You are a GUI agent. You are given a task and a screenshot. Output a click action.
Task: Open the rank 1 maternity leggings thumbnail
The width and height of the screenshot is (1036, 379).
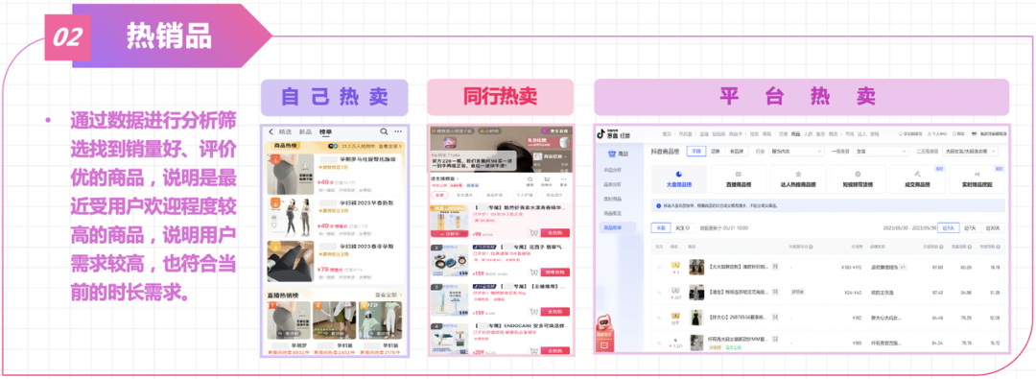pyautogui.click(x=290, y=174)
